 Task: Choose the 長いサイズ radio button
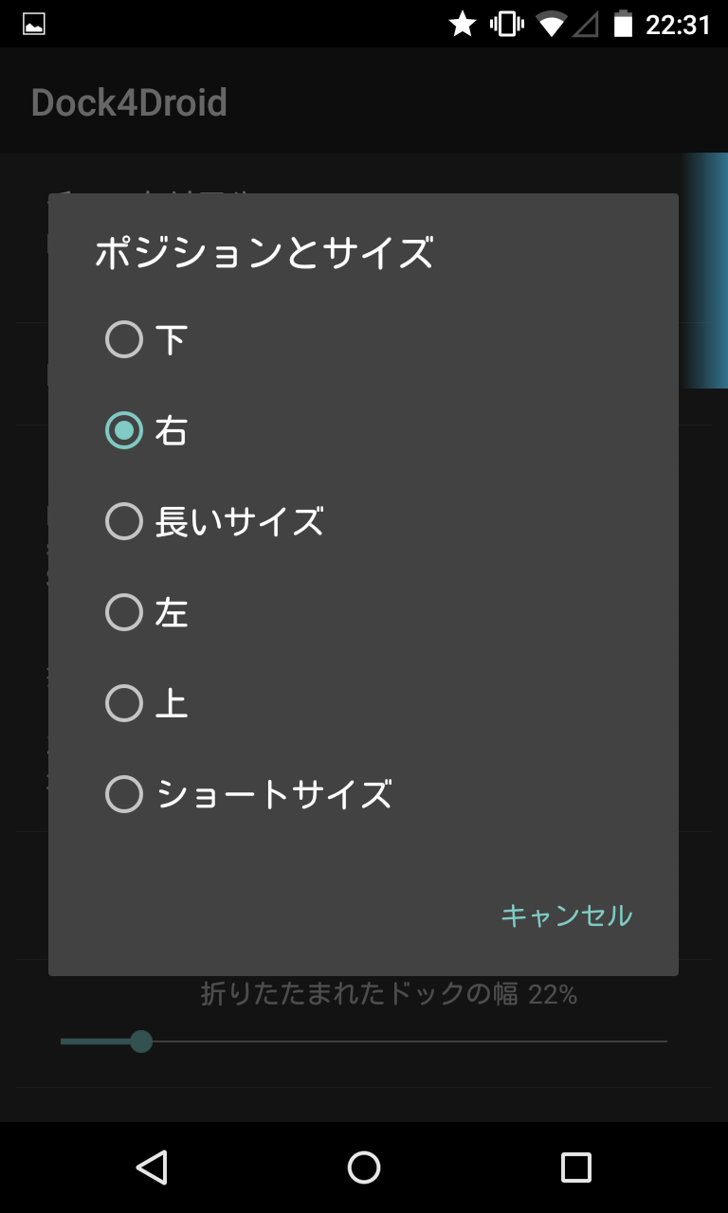coord(124,521)
